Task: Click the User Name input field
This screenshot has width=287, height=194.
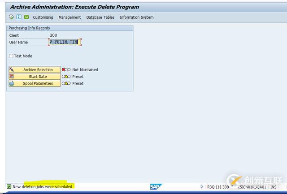Action: coord(65,42)
